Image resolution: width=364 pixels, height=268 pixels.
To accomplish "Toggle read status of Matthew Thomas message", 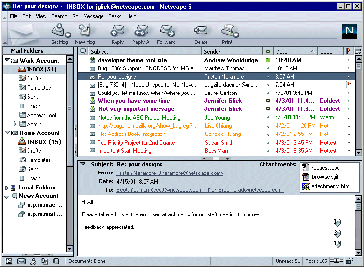I will click(268, 68).
